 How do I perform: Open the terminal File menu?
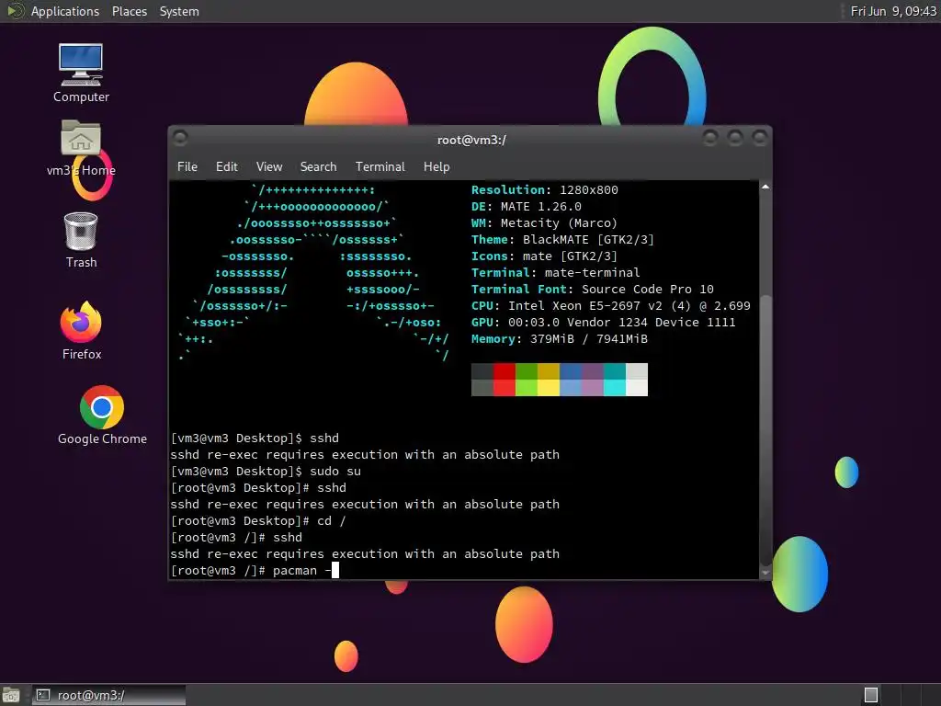(187, 167)
